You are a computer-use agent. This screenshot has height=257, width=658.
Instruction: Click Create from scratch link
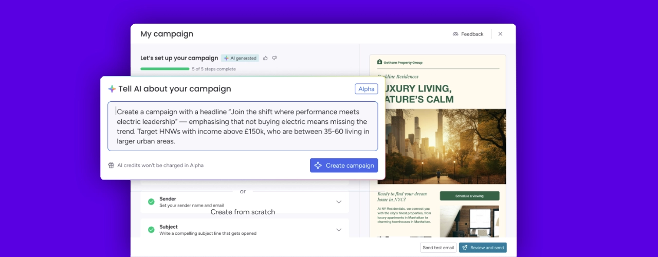pyautogui.click(x=243, y=212)
